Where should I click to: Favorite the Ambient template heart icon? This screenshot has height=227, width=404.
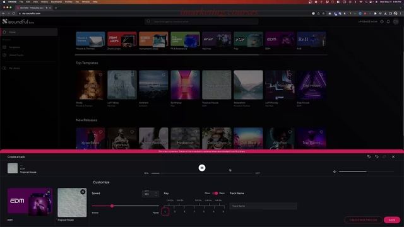[x=163, y=75]
